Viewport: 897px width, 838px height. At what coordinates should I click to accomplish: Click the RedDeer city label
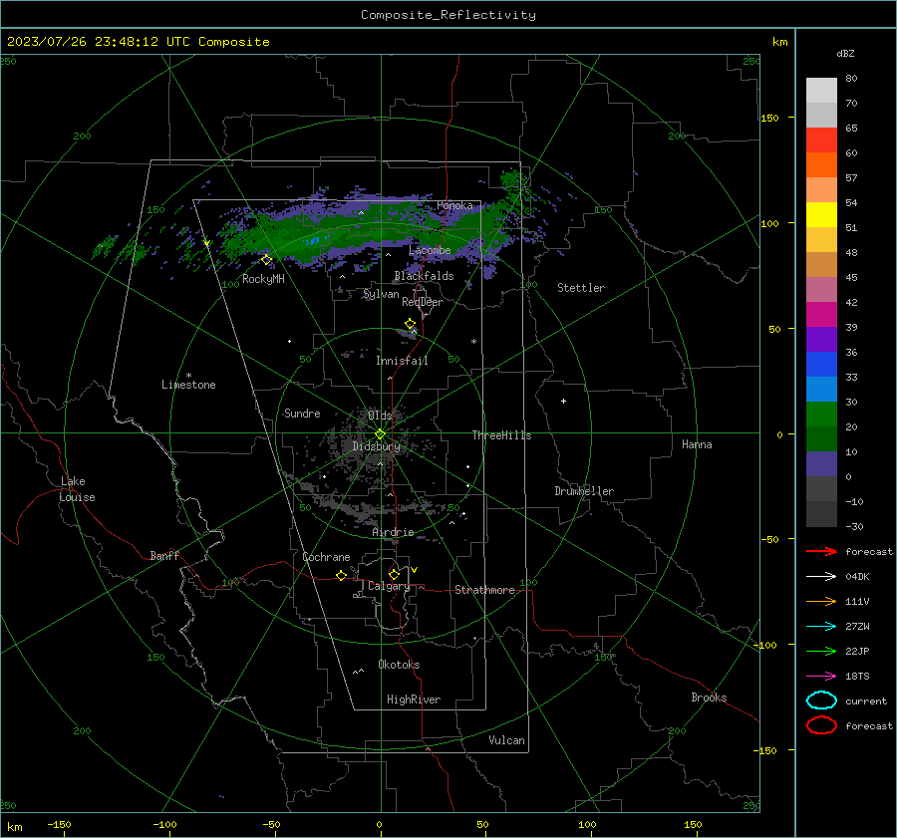[x=423, y=302]
